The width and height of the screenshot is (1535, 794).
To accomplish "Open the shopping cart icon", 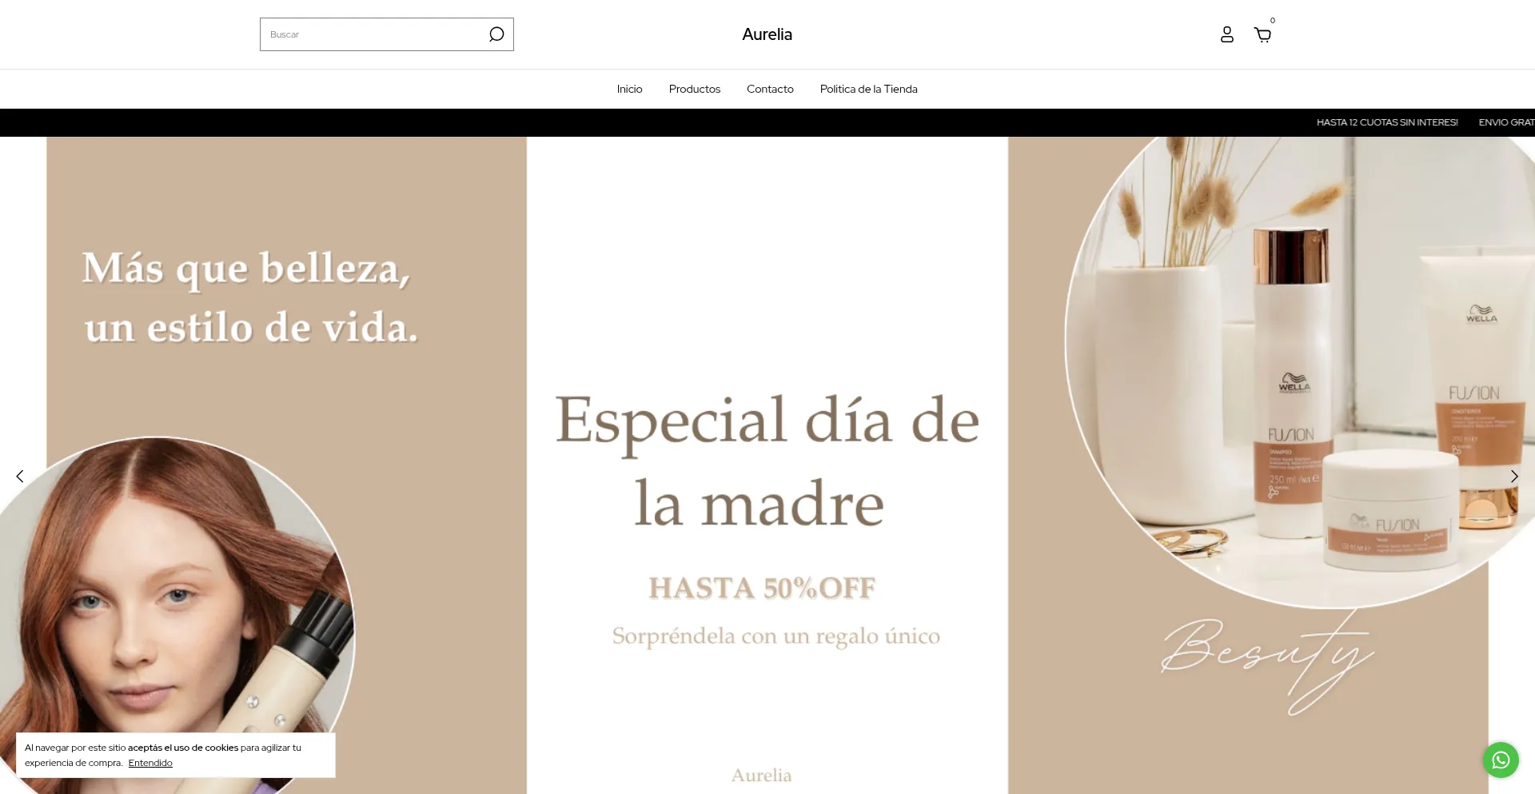I will 1262,35.
